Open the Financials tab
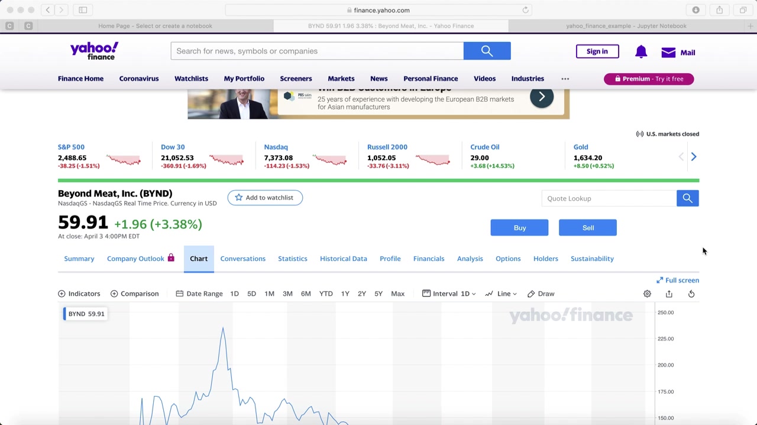 pyautogui.click(x=429, y=259)
